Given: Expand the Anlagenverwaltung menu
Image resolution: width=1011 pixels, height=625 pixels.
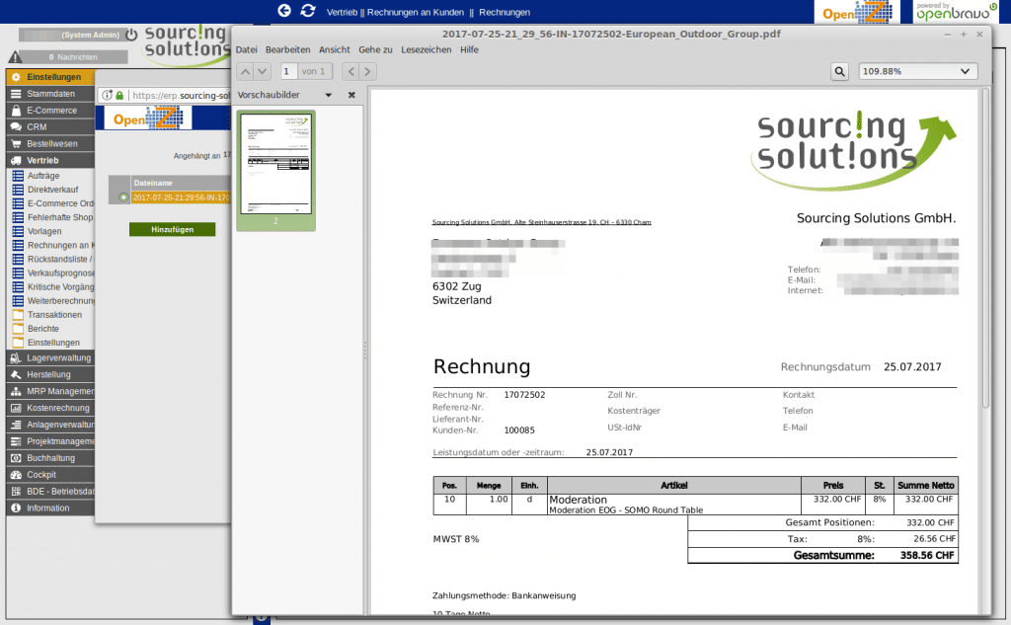Looking at the screenshot, I should (x=50, y=425).
